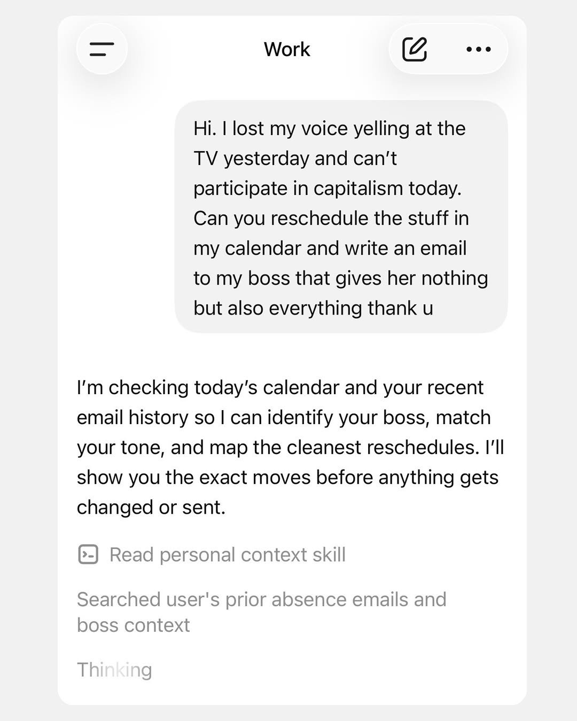
Task: Expand the Searched user's prior absence emails step
Action: 262,612
